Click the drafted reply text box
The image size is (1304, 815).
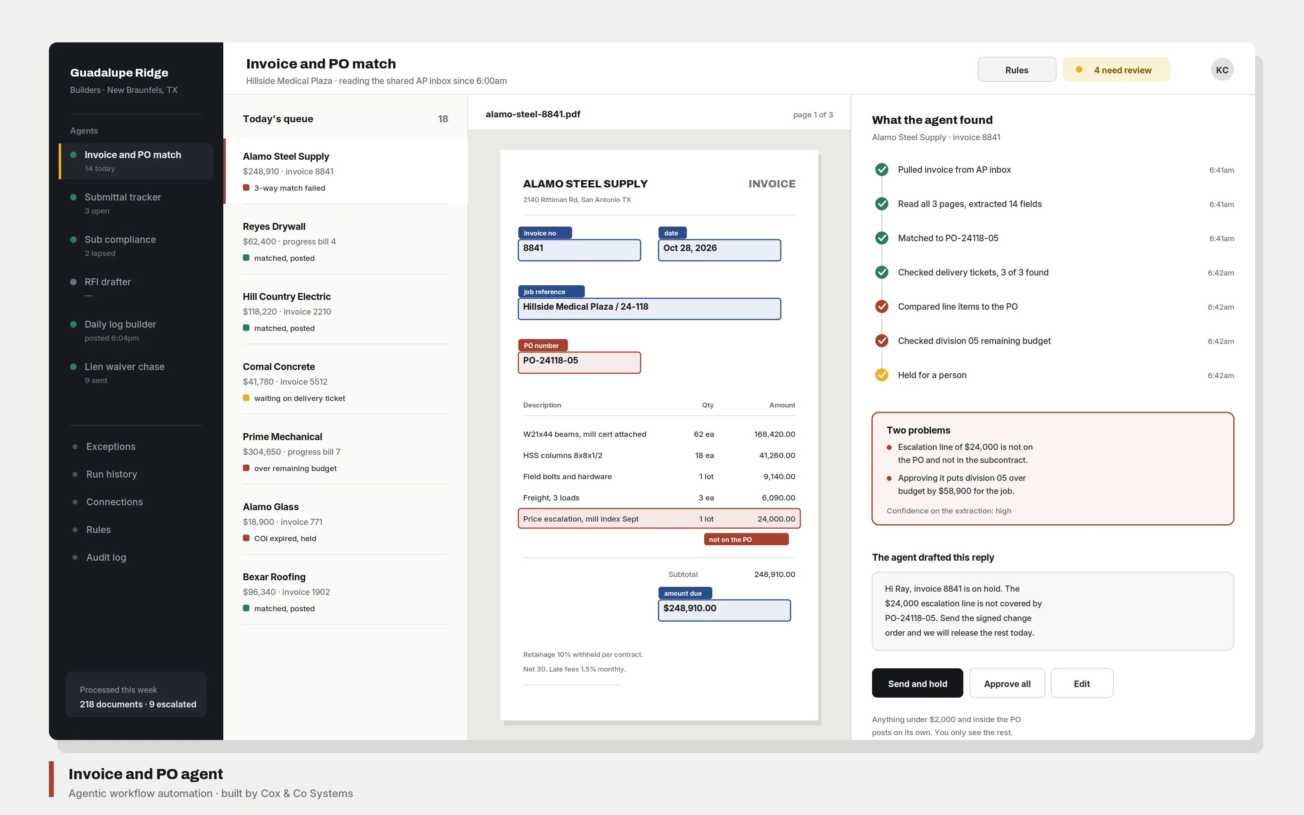[x=1052, y=611]
